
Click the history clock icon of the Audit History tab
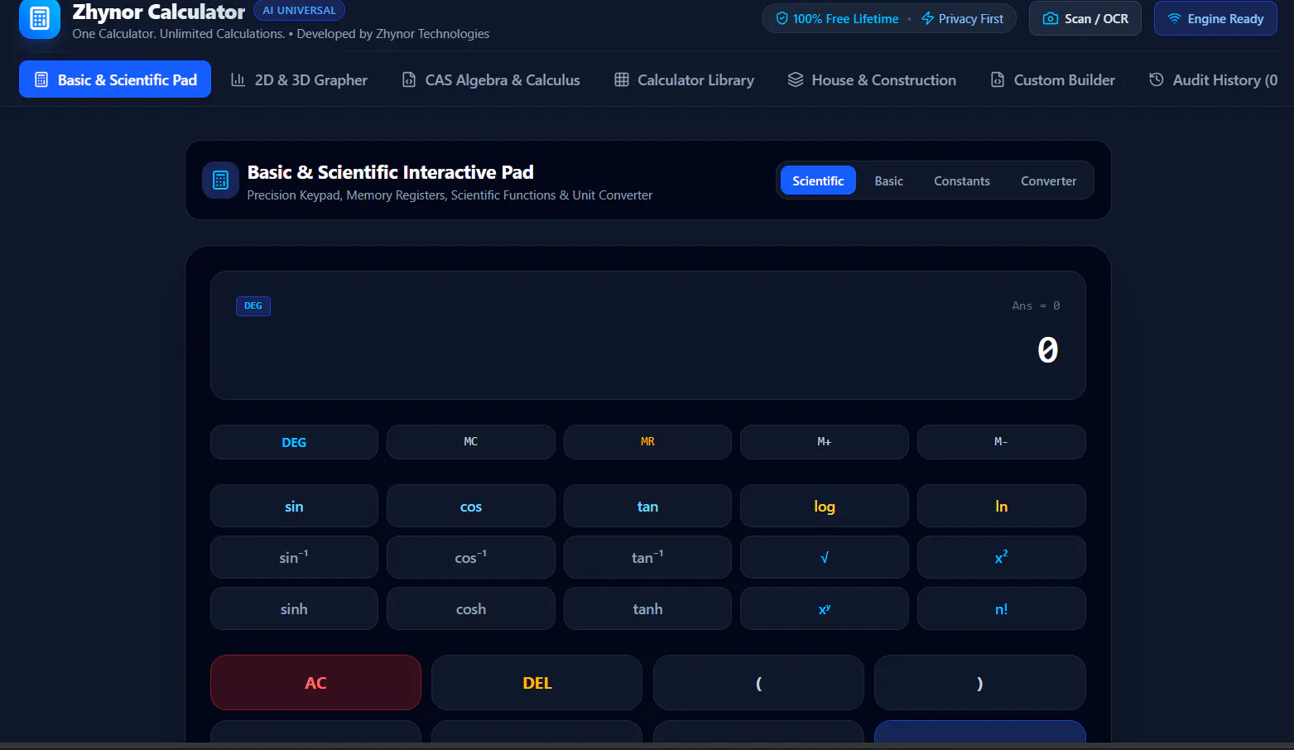(1157, 79)
